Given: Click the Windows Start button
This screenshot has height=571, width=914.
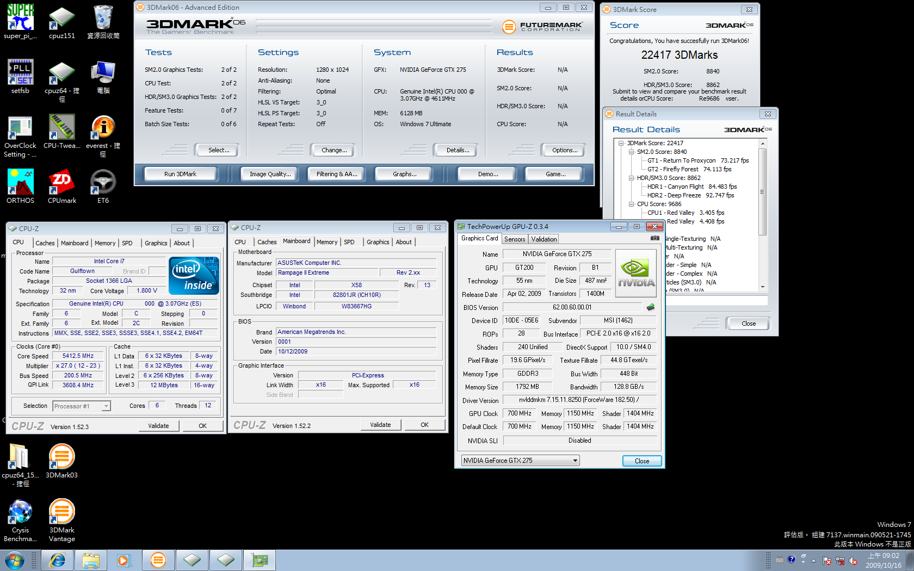Looking at the screenshot, I should [14, 560].
